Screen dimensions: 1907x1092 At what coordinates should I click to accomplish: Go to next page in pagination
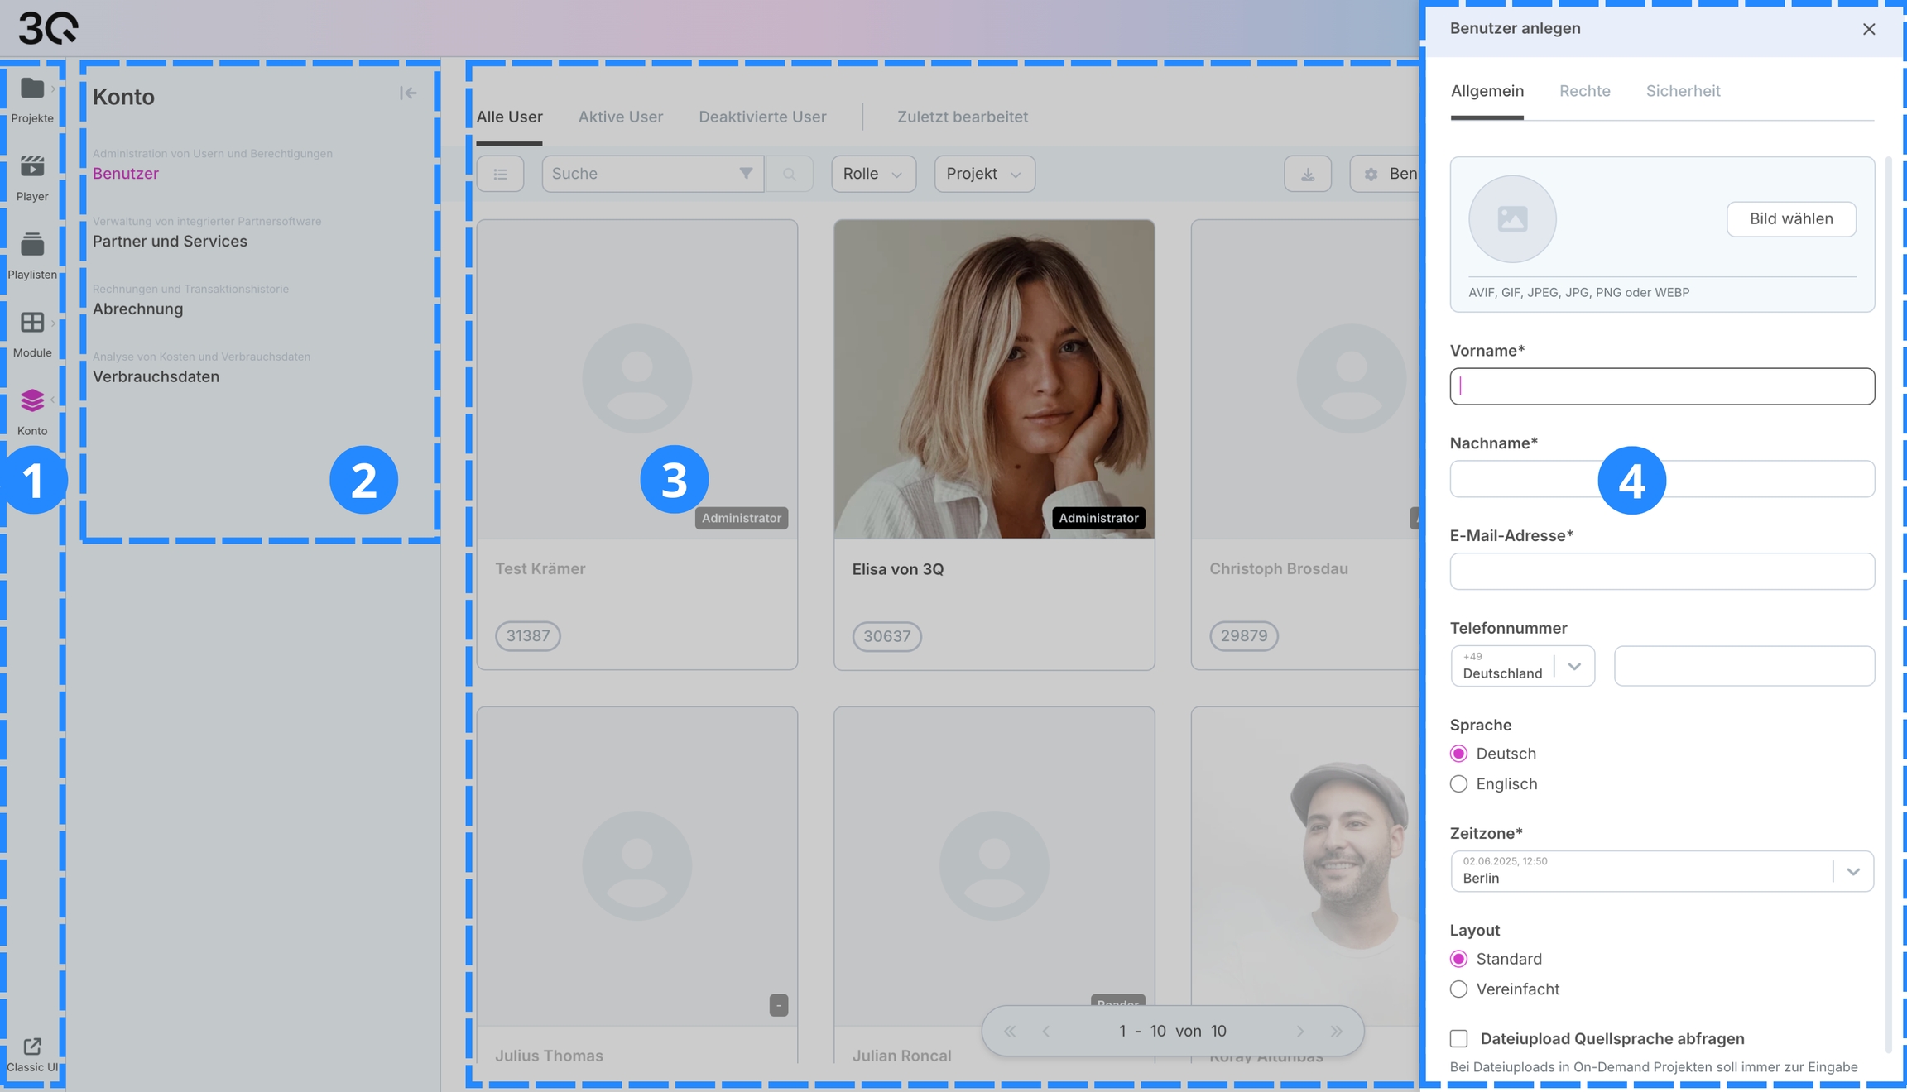click(x=1300, y=1032)
